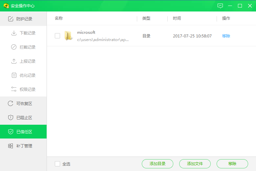Click the block circle icon beside 拦截记录

14,47
